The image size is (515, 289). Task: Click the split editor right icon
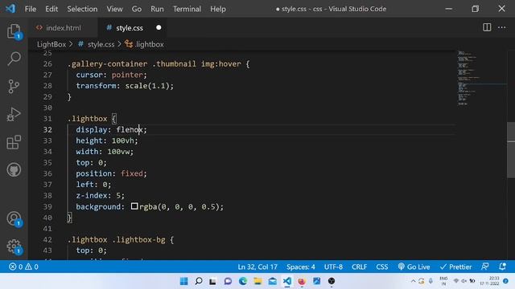[487, 27]
